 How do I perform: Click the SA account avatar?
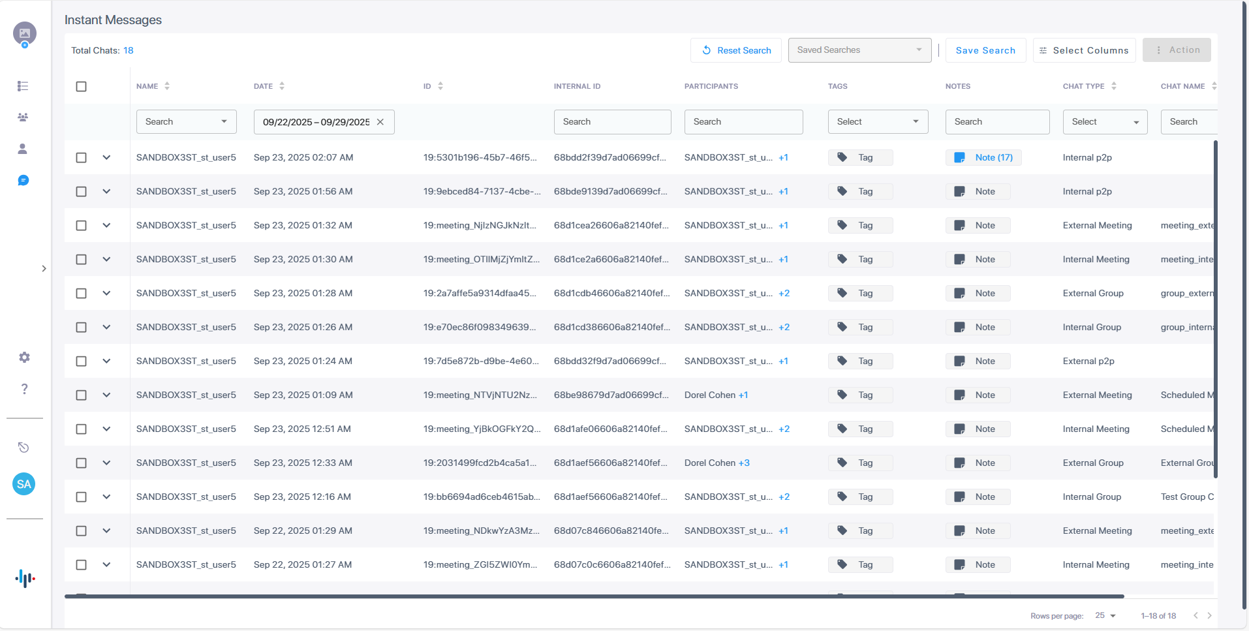(24, 484)
